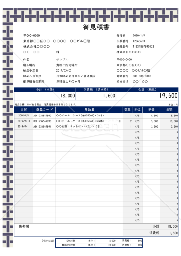181x256 pixels.
Task: Click the 担当者名 label
Action: 122,82
